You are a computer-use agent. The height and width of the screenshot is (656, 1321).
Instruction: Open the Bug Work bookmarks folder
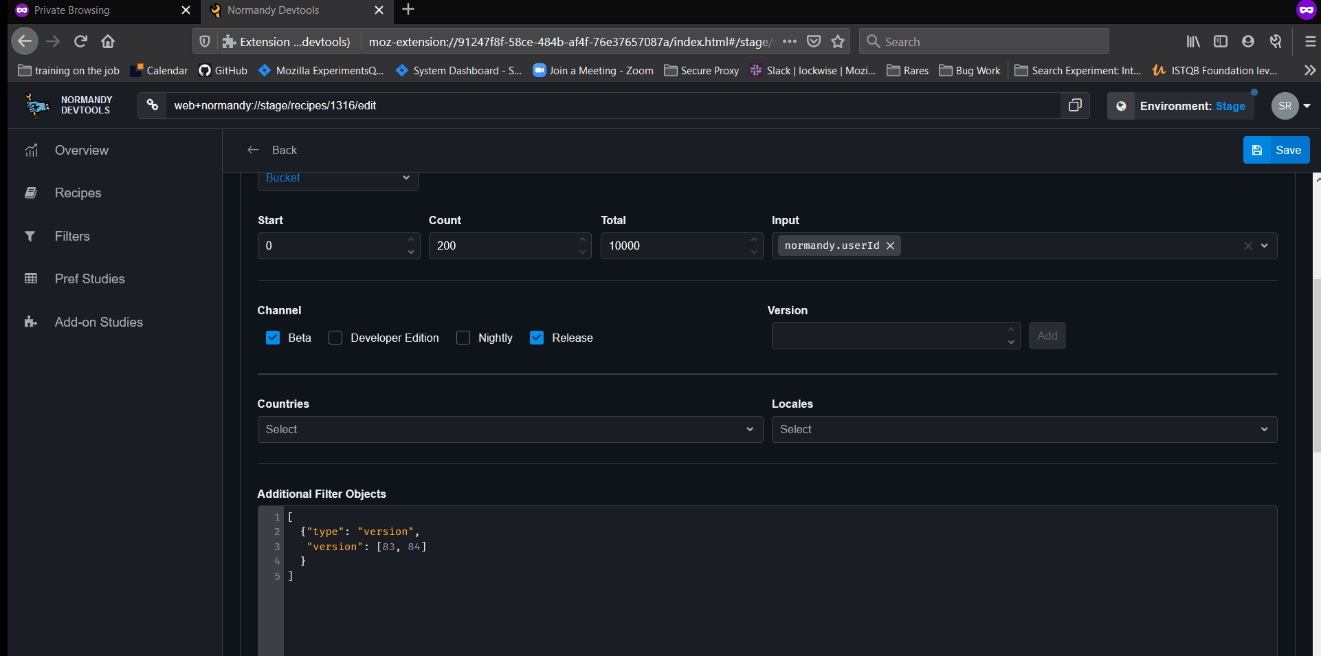click(x=970, y=70)
